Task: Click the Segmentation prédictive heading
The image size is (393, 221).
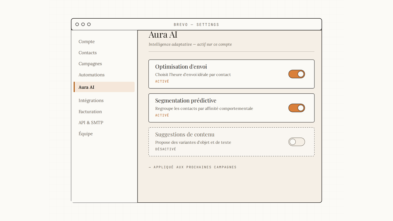Action: (x=186, y=101)
